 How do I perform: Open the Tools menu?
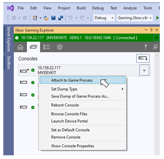tap(147, 8)
